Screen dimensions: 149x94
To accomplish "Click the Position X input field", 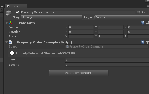I will [81, 27].
